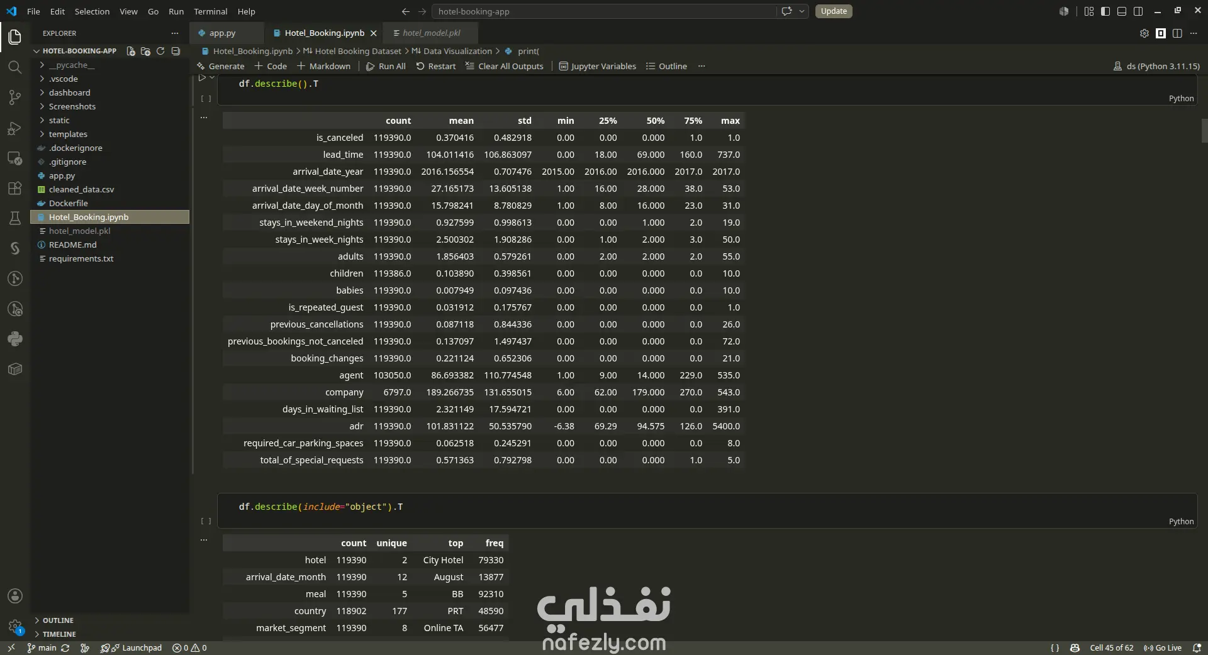Image resolution: width=1208 pixels, height=655 pixels.
Task: Open Jupyter Variables panel
Action: [597, 66]
